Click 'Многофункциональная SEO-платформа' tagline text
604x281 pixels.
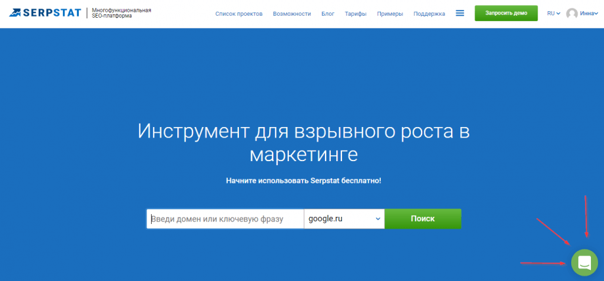121,13
